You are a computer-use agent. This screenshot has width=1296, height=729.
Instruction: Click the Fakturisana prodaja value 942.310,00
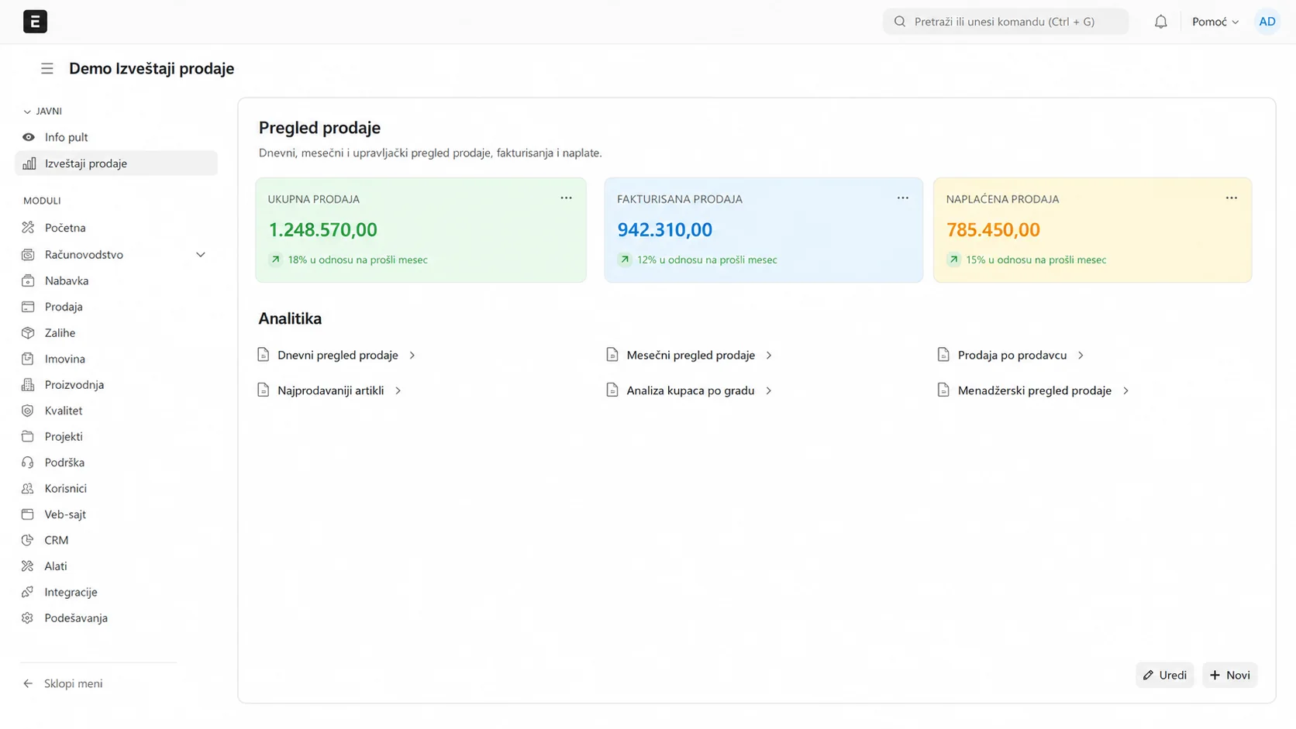click(664, 230)
